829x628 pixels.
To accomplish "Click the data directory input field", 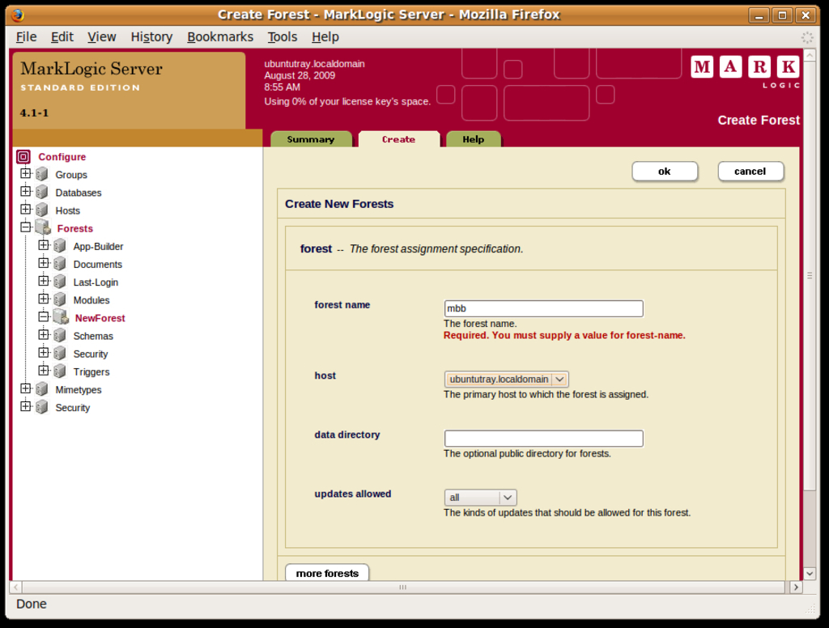I will tap(543, 439).
